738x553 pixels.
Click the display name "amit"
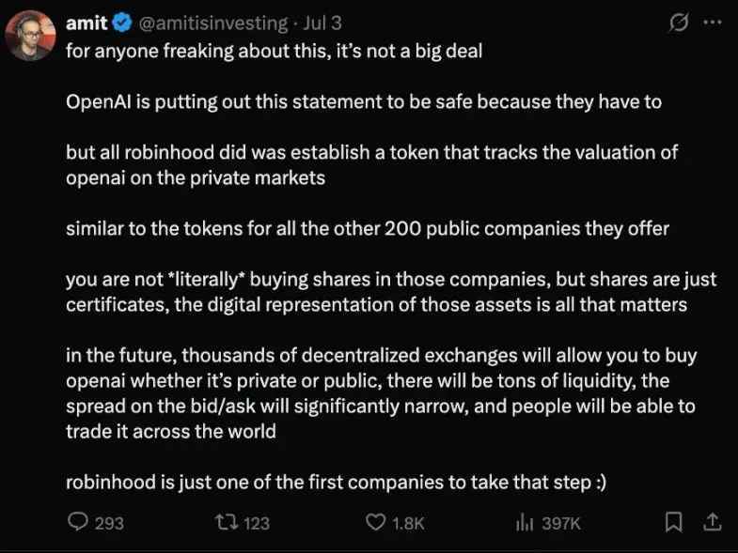[86, 23]
